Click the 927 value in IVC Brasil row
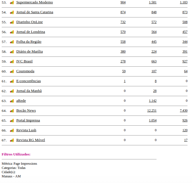 pos(185,61)
